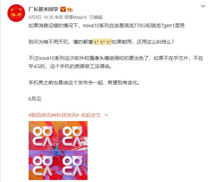This screenshot has height=182, width=209.
Task: Open bottom-left purple nova image thumbnail
Action: pyautogui.click(x=43, y=165)
